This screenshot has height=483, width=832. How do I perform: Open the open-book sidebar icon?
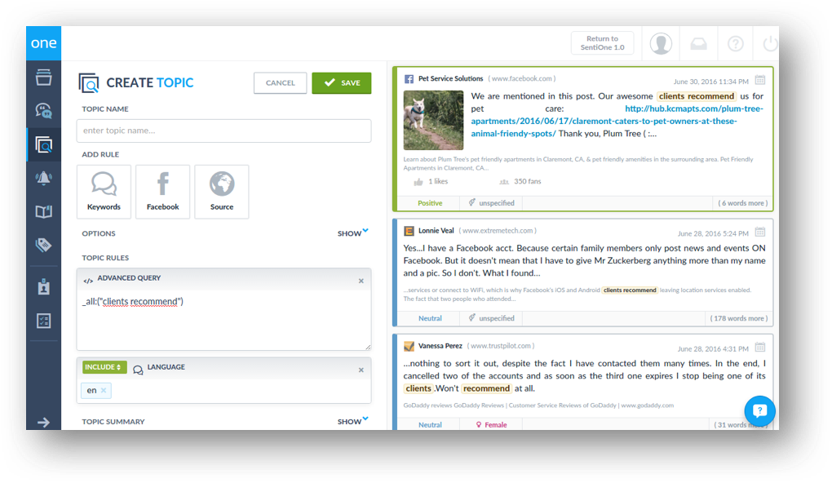coord(43,212)
